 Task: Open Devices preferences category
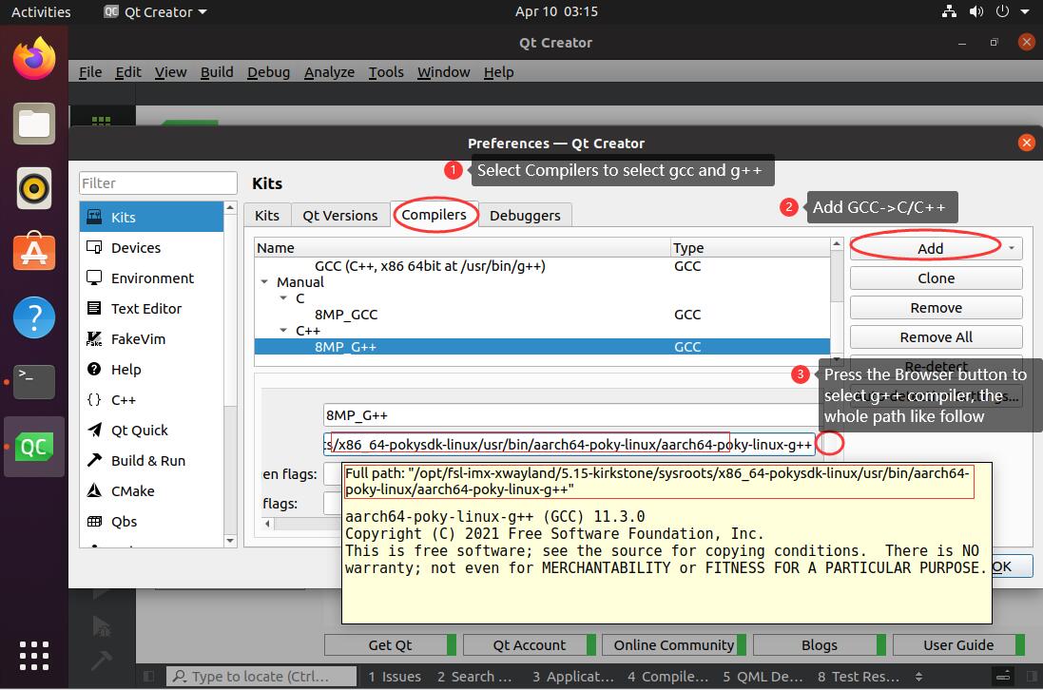(x=152, y=248)
